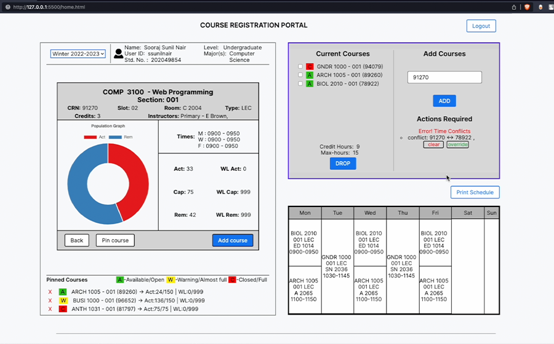Click the site info icon in address bar

pos(8,7)
